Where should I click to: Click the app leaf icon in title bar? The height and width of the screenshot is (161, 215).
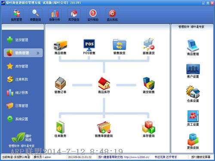pyautogui.click(x=3, y=3)
